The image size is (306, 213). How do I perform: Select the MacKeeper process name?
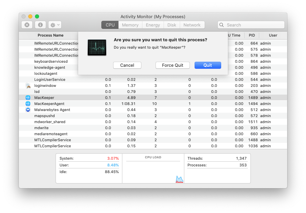point(44,98)
